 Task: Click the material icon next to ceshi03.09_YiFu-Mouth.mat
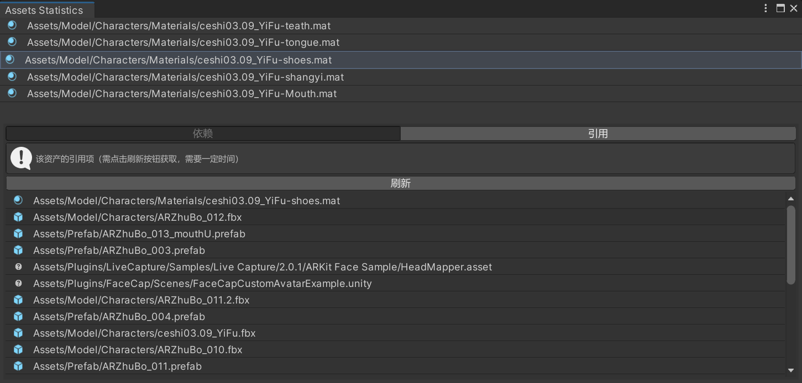tap(12, 94)
